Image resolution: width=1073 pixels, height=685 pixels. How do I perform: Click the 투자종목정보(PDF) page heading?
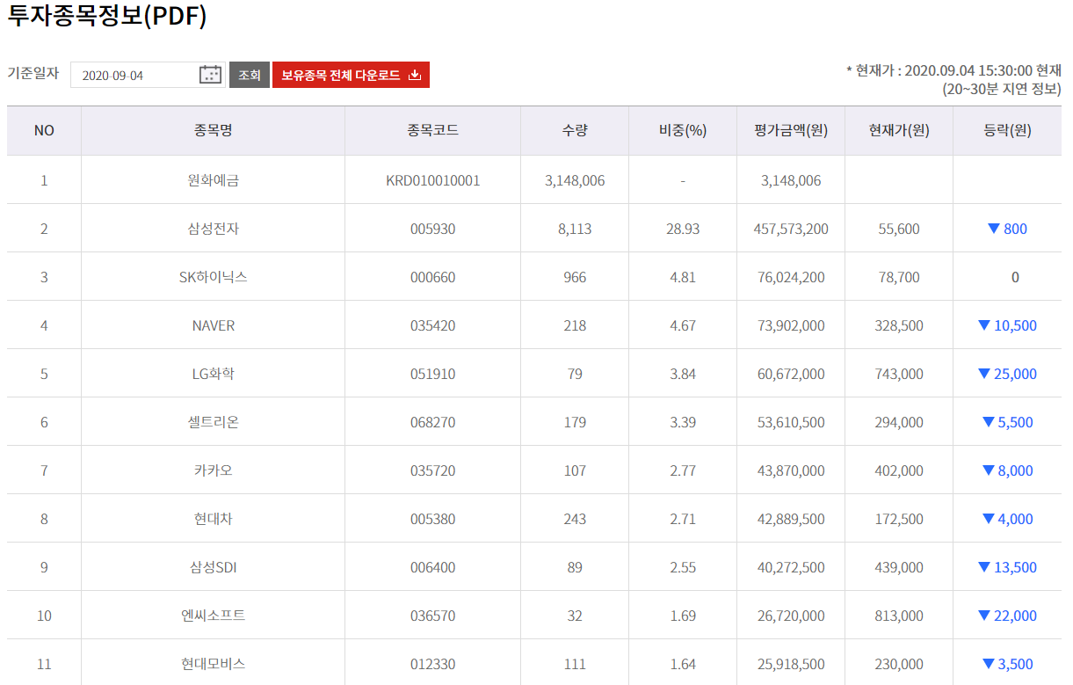coord(107,15)
